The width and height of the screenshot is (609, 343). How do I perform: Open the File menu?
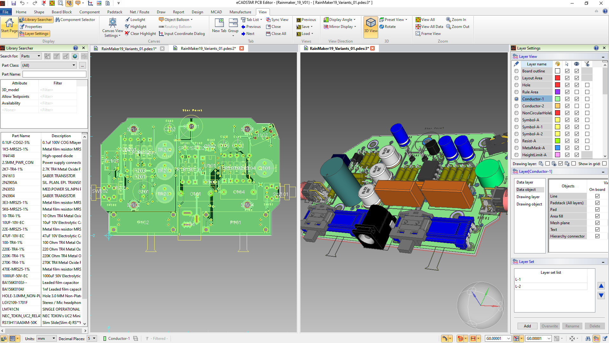(x=6, y=12)
